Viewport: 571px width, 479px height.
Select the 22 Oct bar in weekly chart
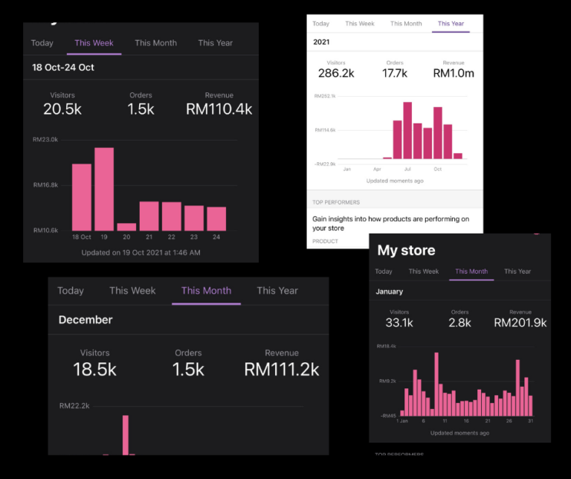(172, 216)
